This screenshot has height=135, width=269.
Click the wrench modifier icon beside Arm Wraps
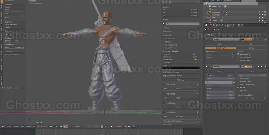pyautogui.click(x=226, y=15)
